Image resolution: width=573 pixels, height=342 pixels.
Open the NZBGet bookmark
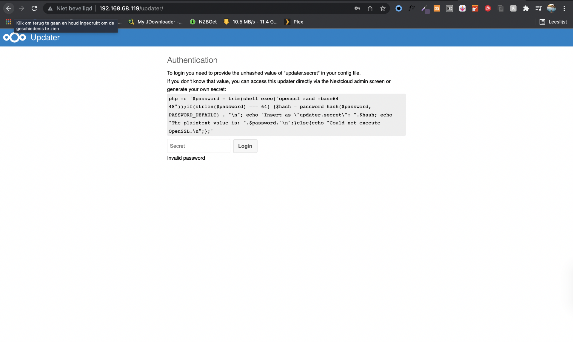pyautogui.click(x=204, y=22)
